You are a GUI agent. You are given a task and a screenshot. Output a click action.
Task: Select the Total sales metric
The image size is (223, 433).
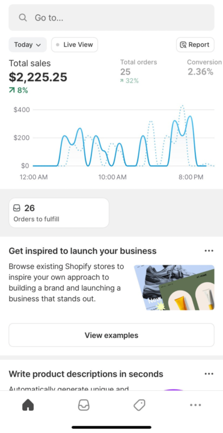38,76
